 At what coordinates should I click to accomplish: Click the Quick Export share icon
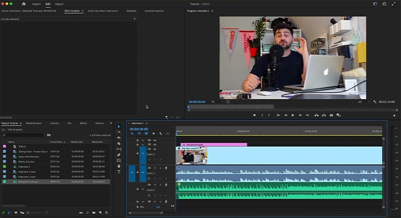(384, 4)
